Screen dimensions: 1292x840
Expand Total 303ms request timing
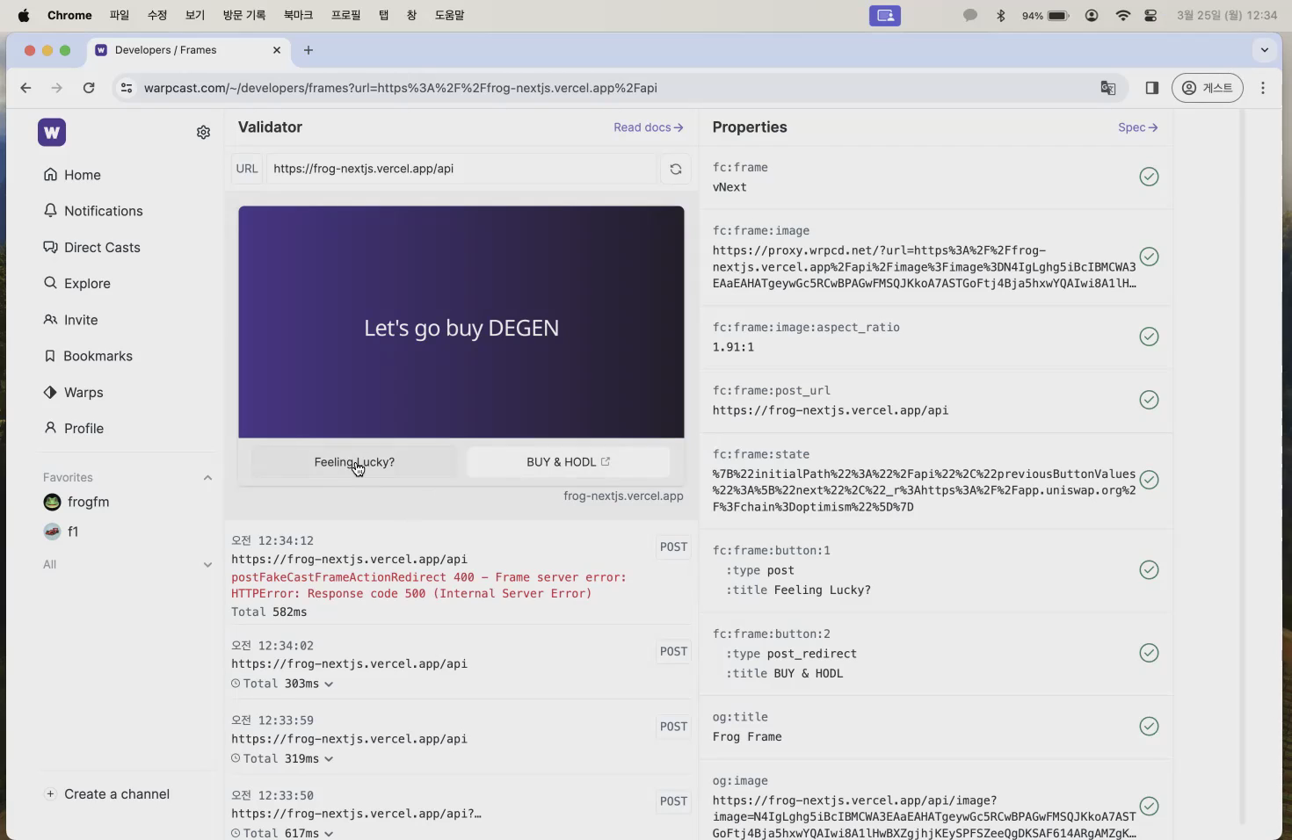pyautogui.click(x=282, y=684)
